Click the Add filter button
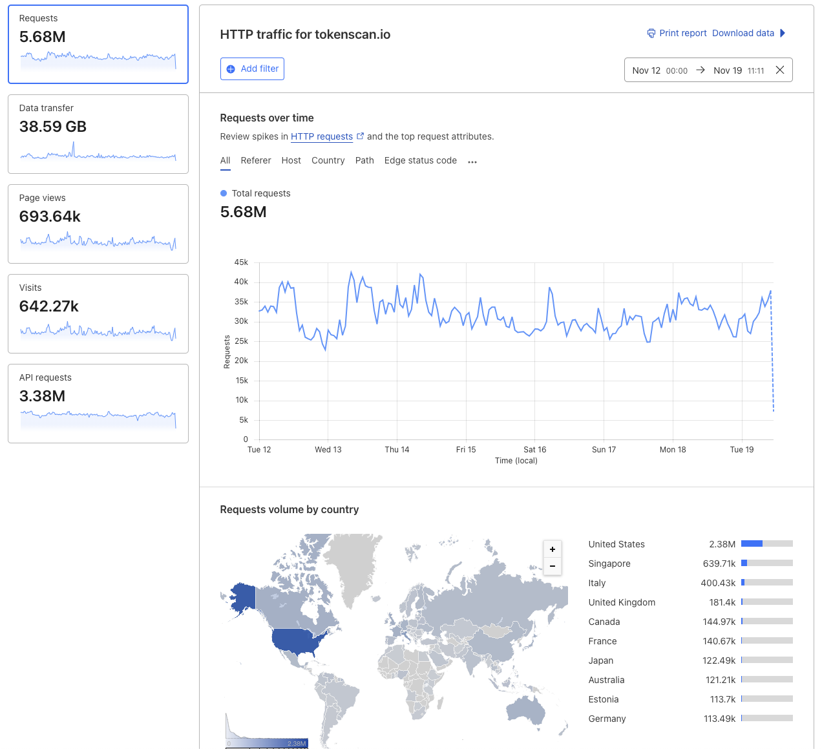 tap(252, 69)
